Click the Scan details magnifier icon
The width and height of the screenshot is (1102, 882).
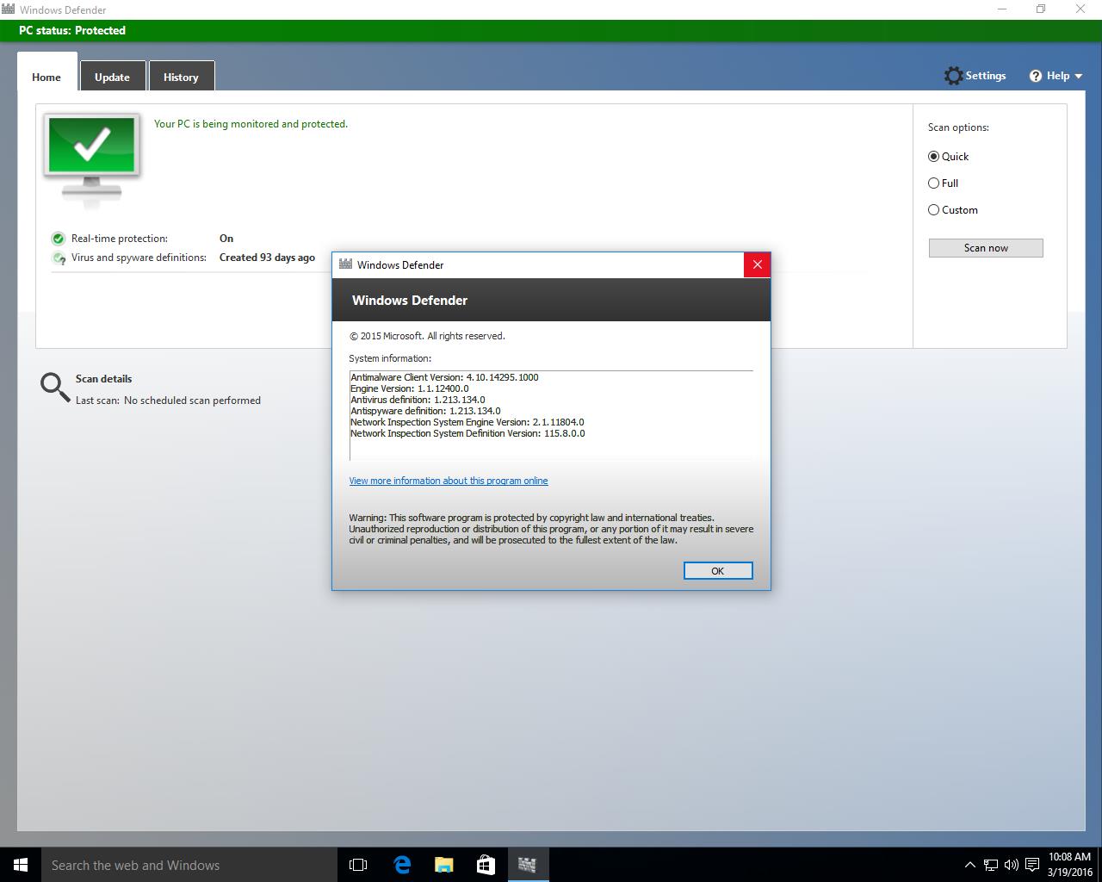point(54,387)
